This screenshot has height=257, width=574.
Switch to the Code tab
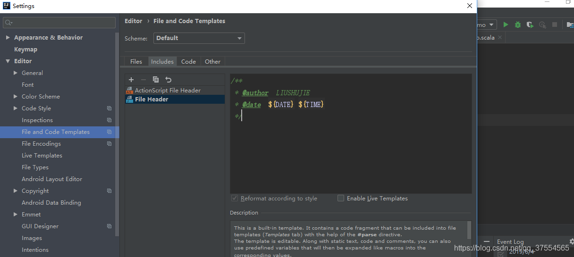pos(188,61)
